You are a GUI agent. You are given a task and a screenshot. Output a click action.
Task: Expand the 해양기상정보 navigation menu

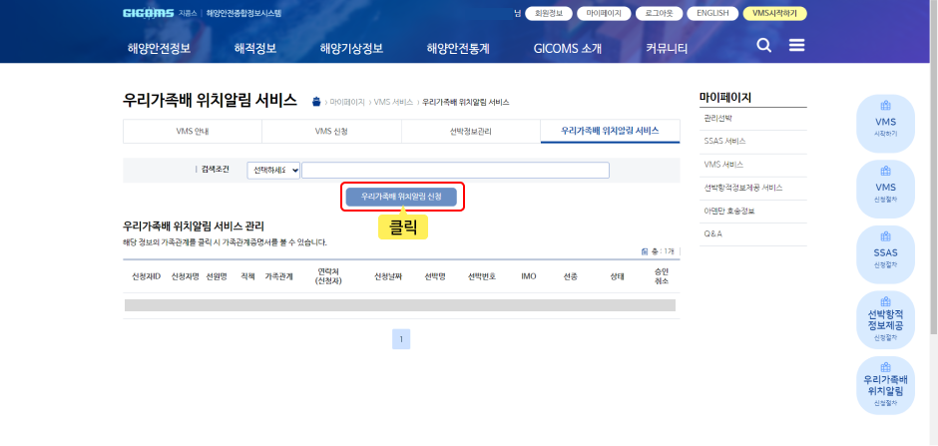coord(351,48)
